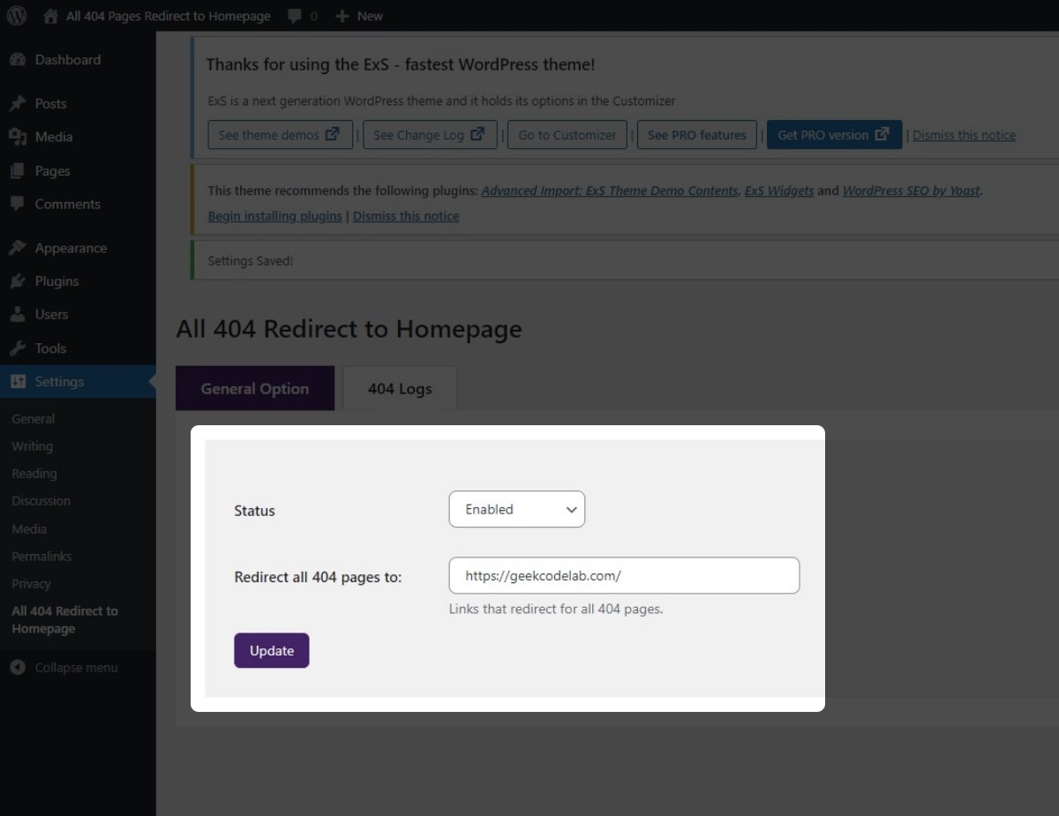Click Get PRO version button

pyautogui.click(x=834, y=135)
